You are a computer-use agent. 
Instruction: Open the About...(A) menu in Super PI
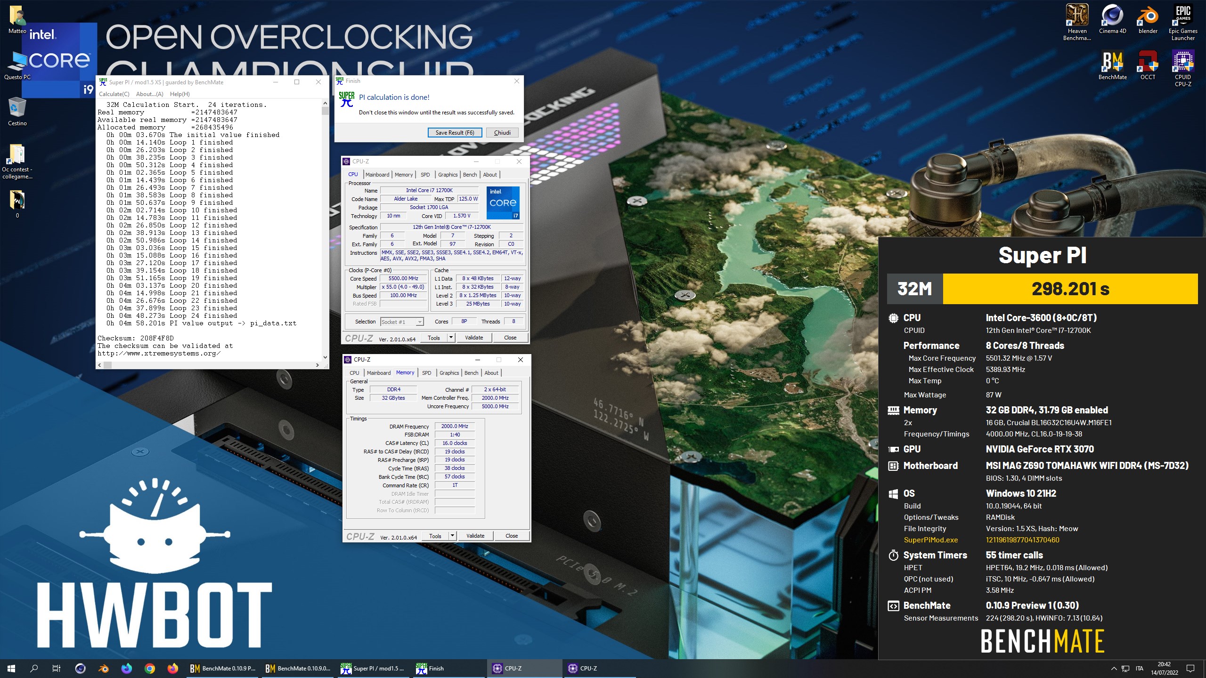pos(149,94)
